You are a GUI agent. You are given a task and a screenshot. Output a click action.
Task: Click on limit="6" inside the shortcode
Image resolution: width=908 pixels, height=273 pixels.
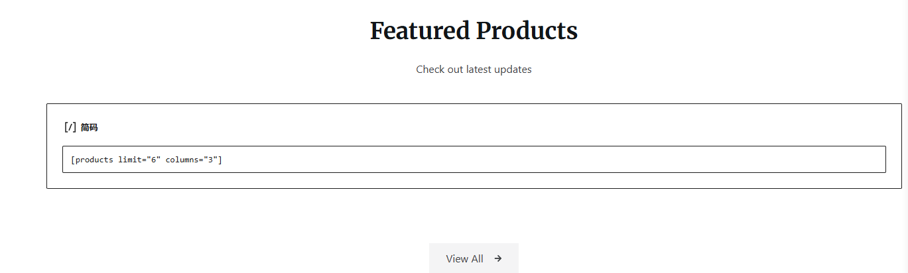click(139, 160)
